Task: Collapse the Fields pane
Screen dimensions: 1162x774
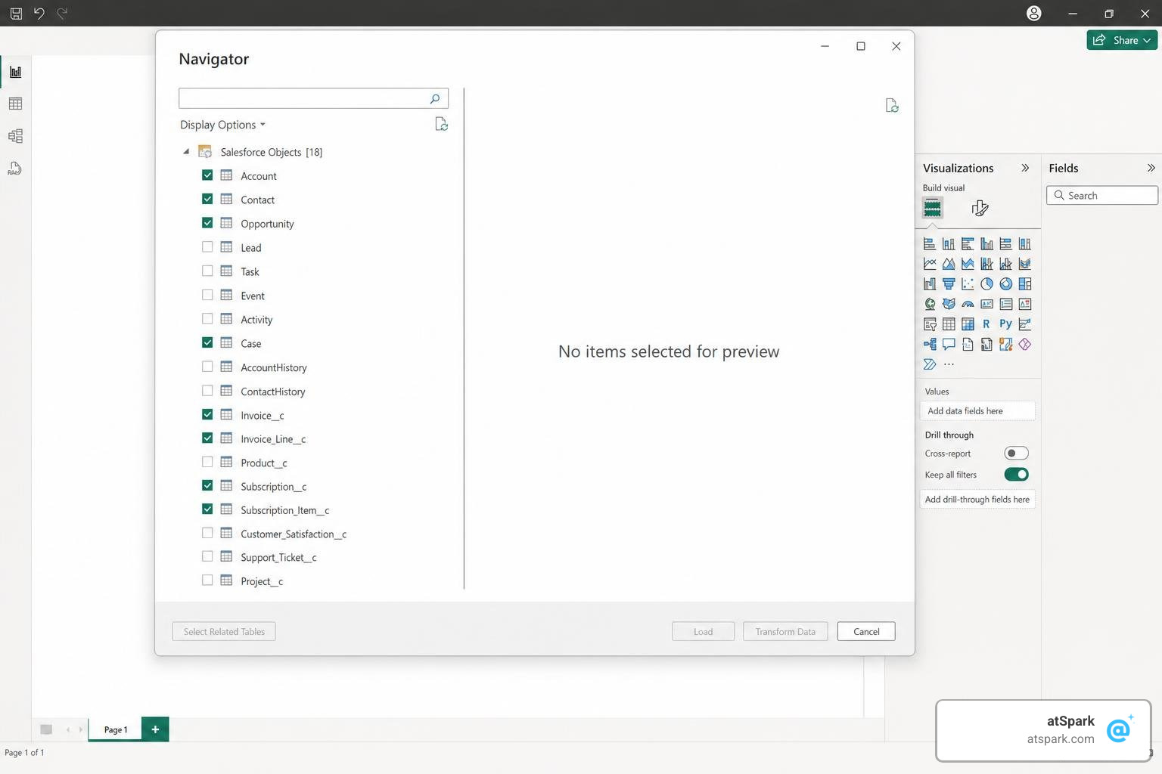Action: (x=1151, y=168)
